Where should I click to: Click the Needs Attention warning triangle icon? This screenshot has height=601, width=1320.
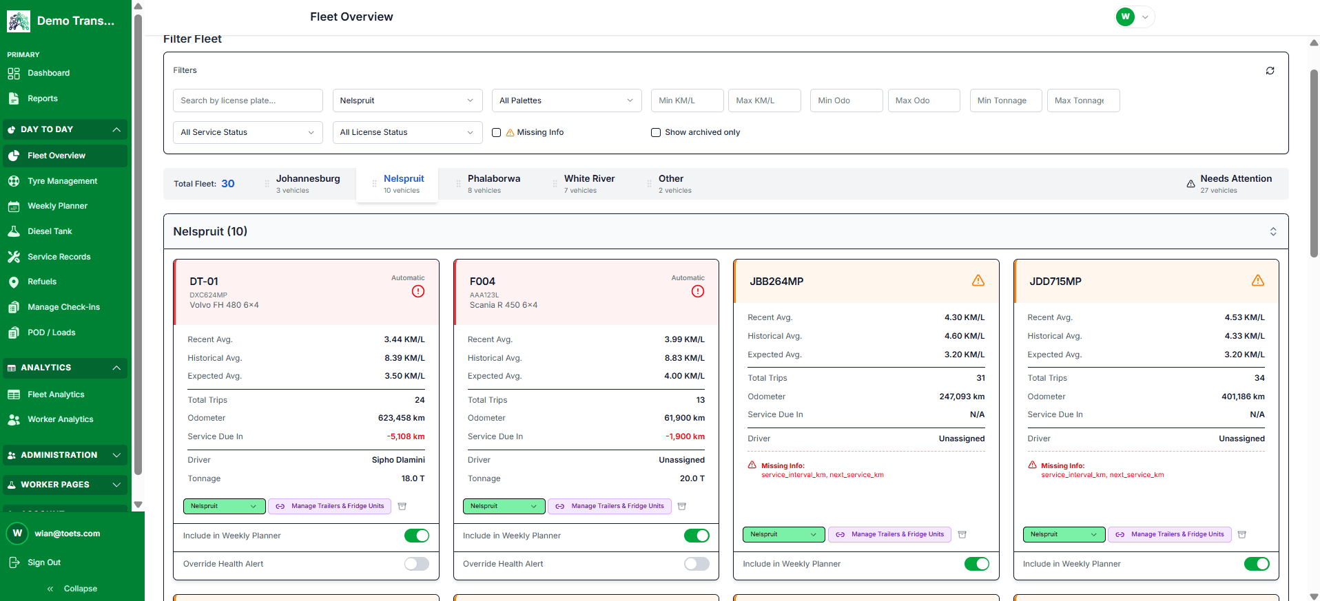pos(1190,184)
